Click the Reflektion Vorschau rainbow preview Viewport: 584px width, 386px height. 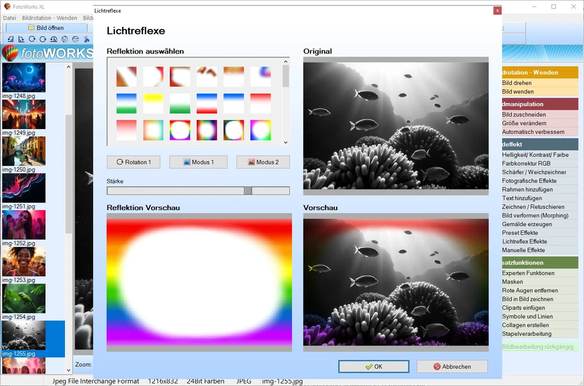199,283
